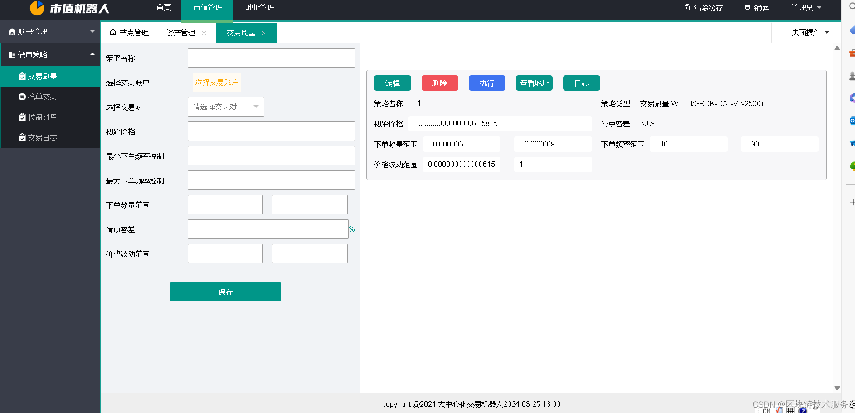Click the 抢单交易 sidebar icon
This screenshot has height=413, width=855.
tap(22, 97)
